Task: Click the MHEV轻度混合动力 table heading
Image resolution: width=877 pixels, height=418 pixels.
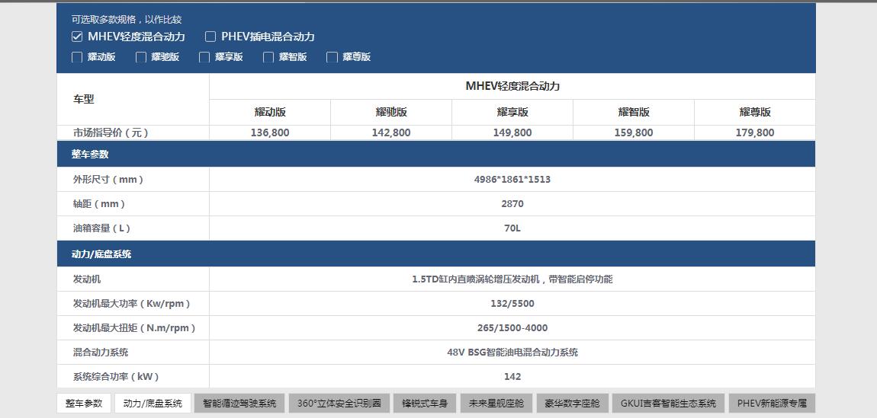Action: pos(512,87)
